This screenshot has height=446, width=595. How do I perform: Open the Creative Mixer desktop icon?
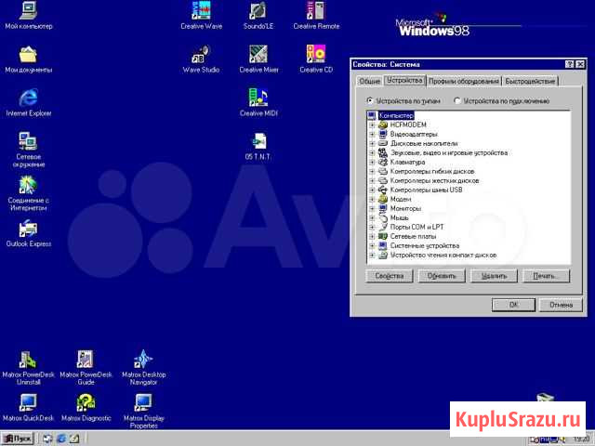(x=258, y=59)
